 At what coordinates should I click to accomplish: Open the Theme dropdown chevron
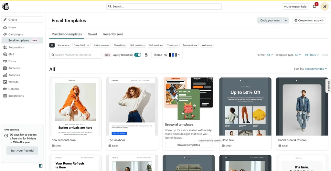tap(179, 55)
